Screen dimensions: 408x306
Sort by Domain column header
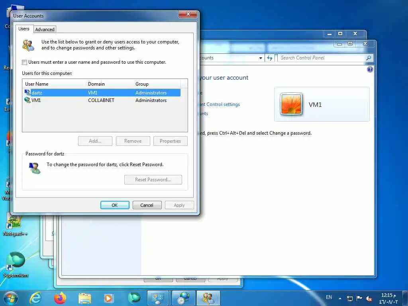tap(109, 84)
